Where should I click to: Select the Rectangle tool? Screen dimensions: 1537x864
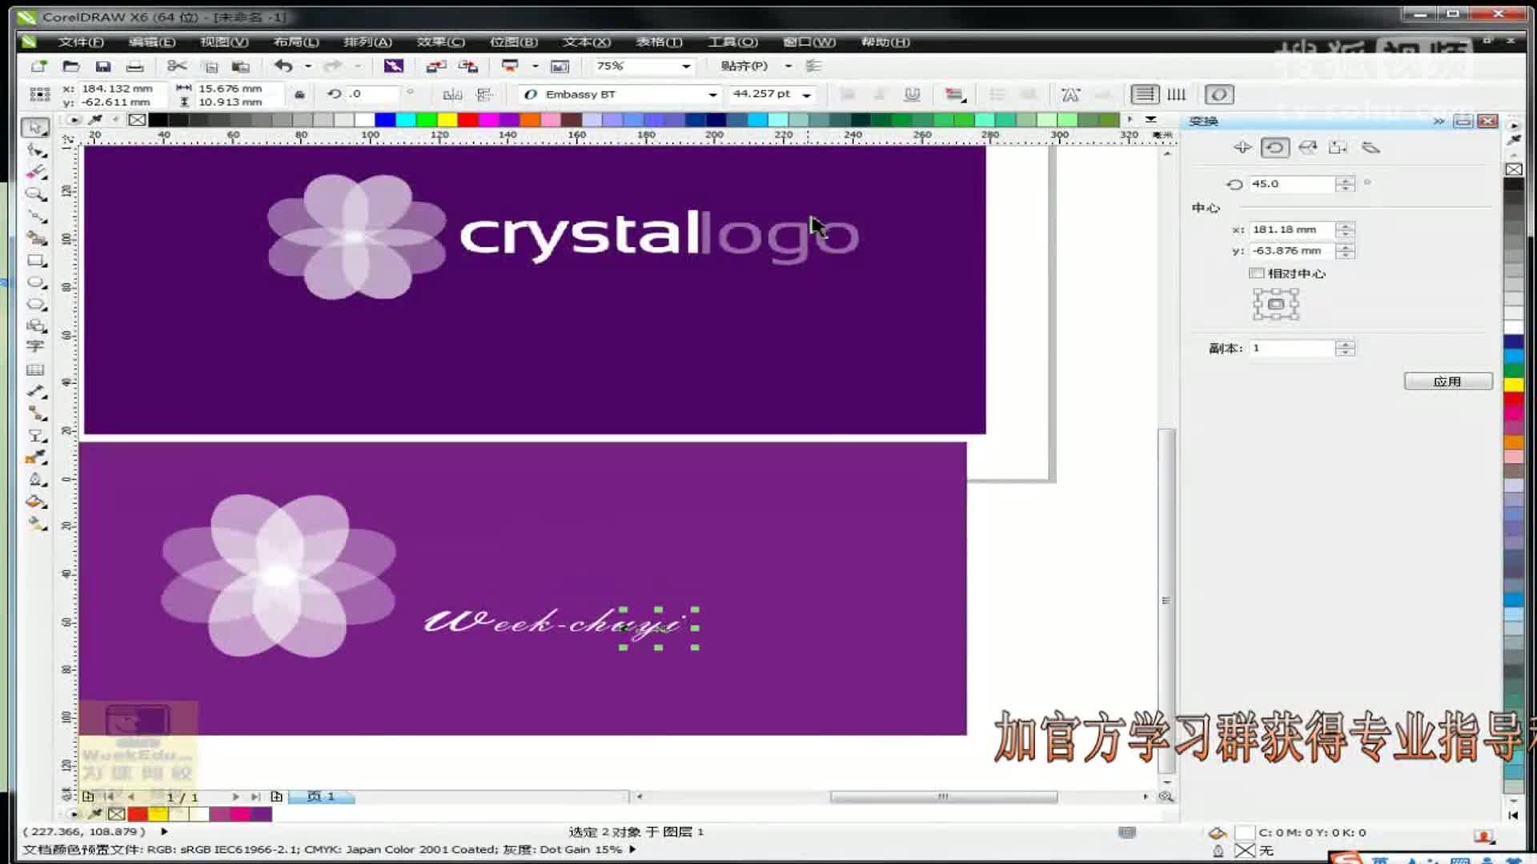(x=36, y=260)
